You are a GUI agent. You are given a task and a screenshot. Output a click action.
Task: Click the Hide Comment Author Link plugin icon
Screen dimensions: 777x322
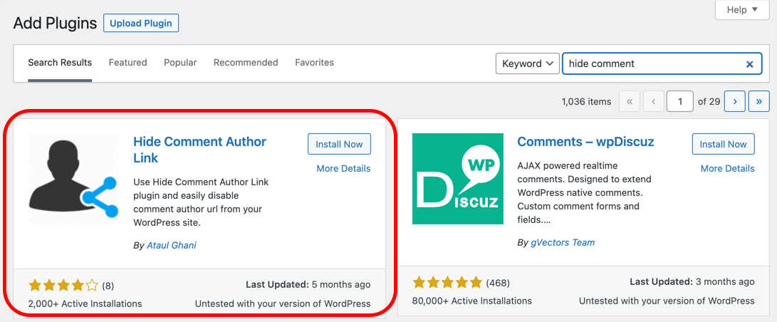tap(73, 179)
